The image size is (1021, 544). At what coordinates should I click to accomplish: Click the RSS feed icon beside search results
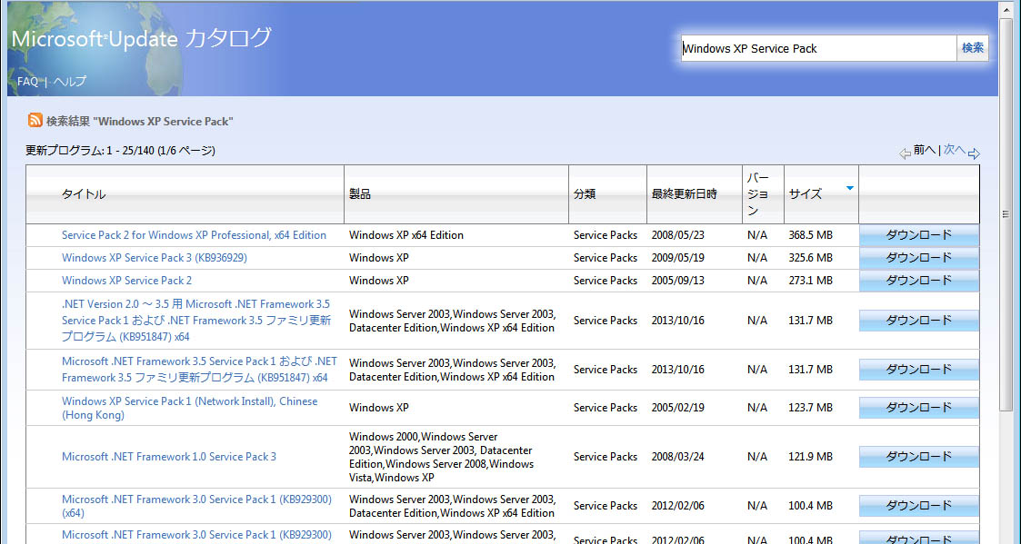click(x=35, y=121)
